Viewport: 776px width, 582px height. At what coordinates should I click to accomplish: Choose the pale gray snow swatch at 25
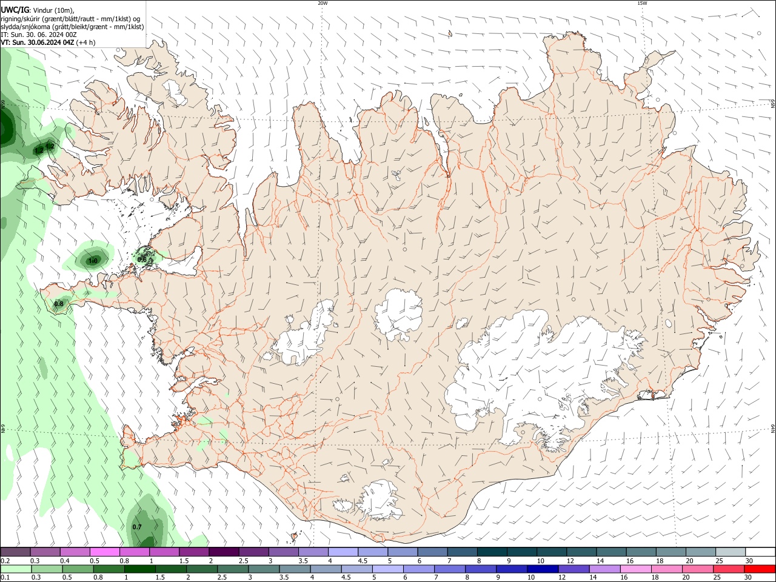pos(730,552)
